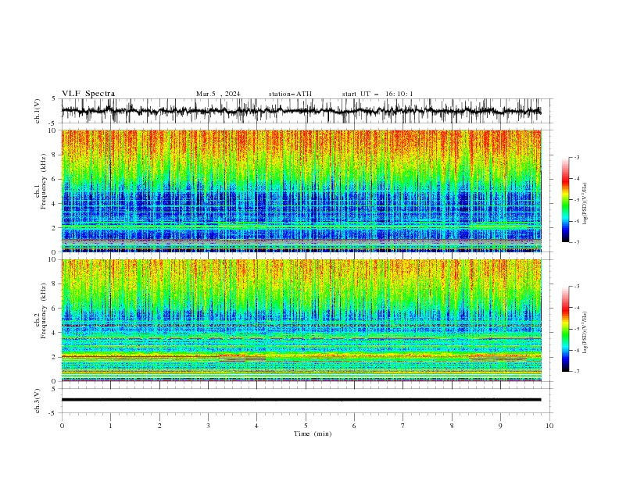Click the "7" tick on the Time axis
This screenshot has width=619, height=478.
coord(403,426)
